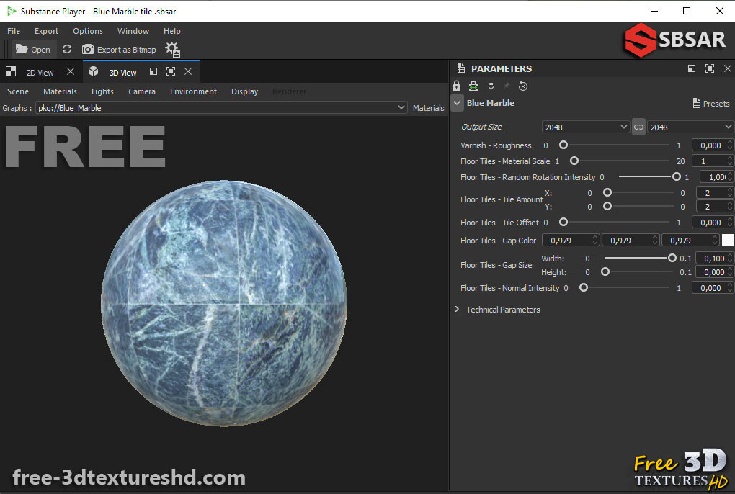Lock parameters with the padlock icon
735x494 pixels.
point(456,86)
